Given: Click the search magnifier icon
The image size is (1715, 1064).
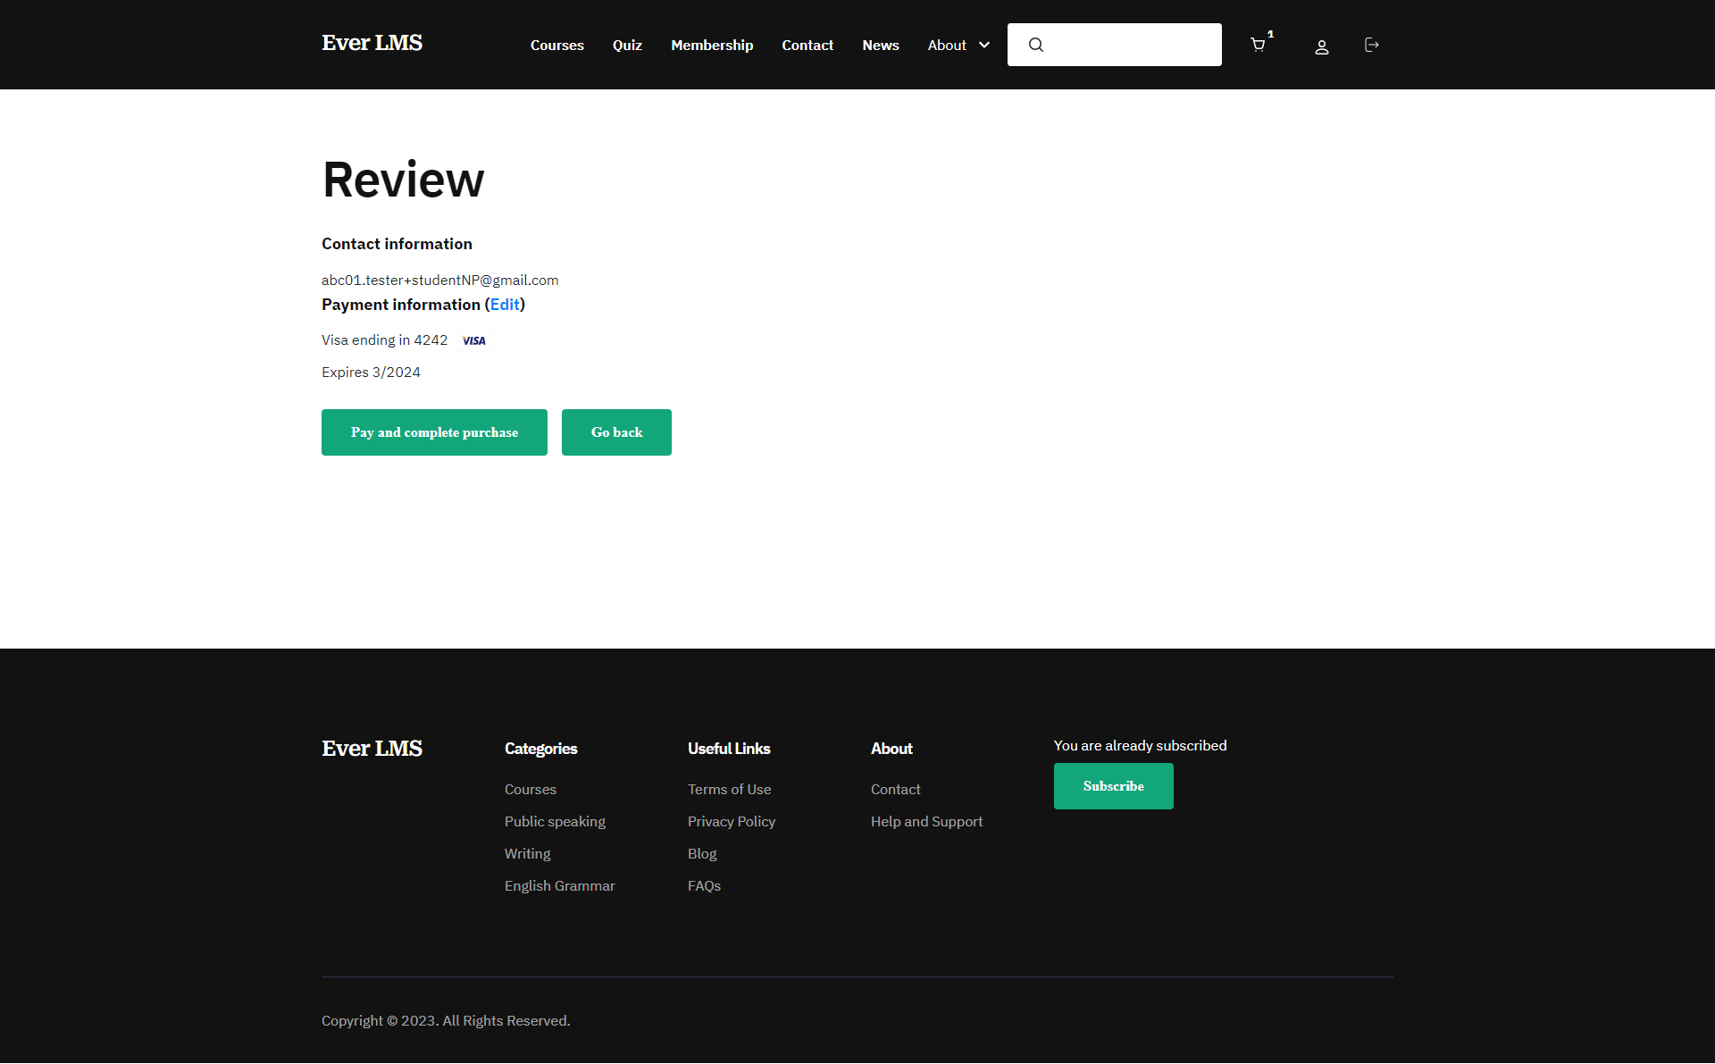Looking at the screenshot, I should point(1036,45).
